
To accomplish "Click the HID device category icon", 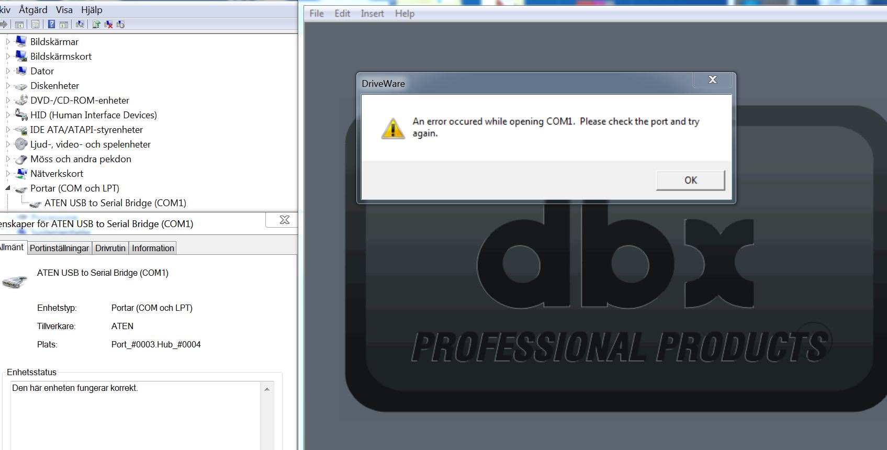I will (x=21, y=114).
